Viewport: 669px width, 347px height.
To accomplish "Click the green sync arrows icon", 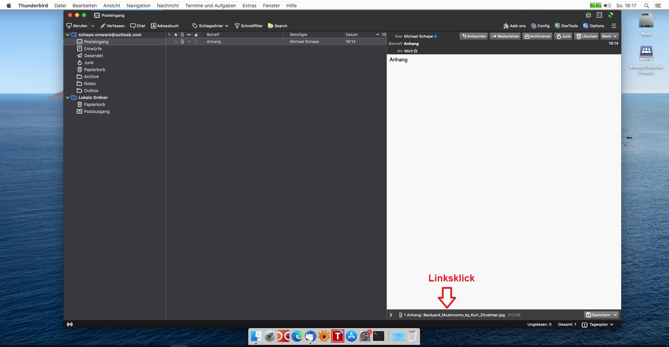I will coord(611,15).
